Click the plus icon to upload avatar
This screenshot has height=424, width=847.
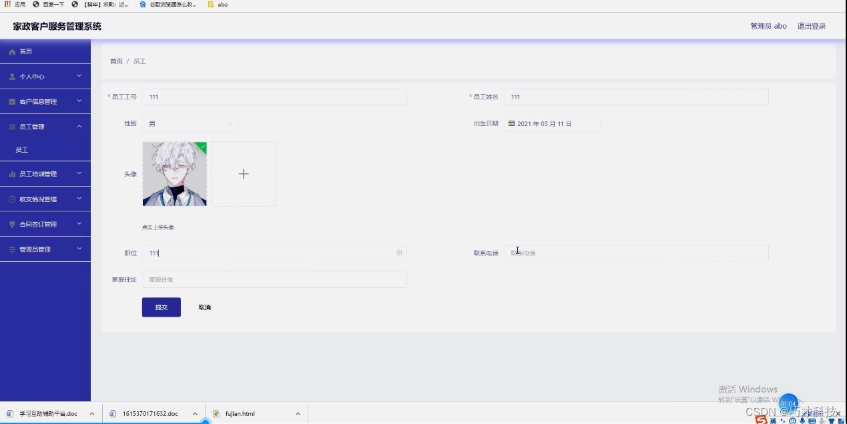coord(244,174)
